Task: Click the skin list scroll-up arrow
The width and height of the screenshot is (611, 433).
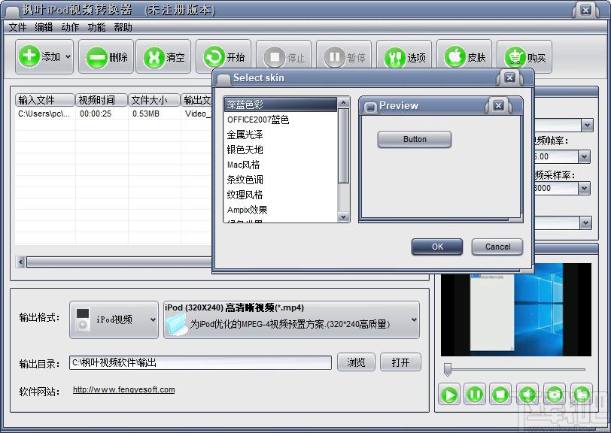Action: pyautogui.click(x=343, y=102)
